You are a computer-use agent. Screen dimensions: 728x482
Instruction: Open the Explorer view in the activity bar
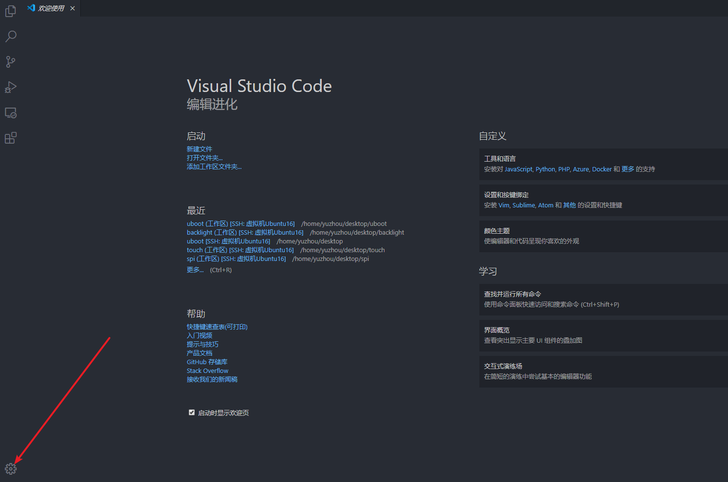pyautogui.click(x=11, y=11)
